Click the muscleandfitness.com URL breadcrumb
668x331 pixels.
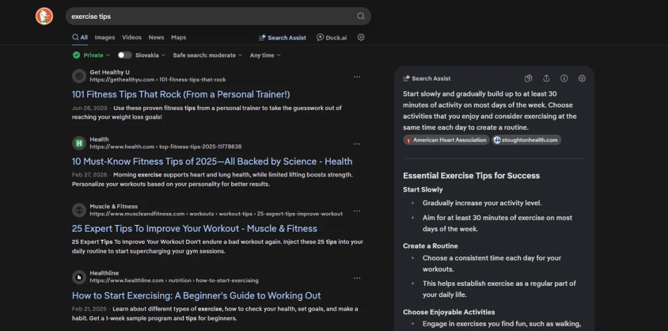(x=216, y=214)
